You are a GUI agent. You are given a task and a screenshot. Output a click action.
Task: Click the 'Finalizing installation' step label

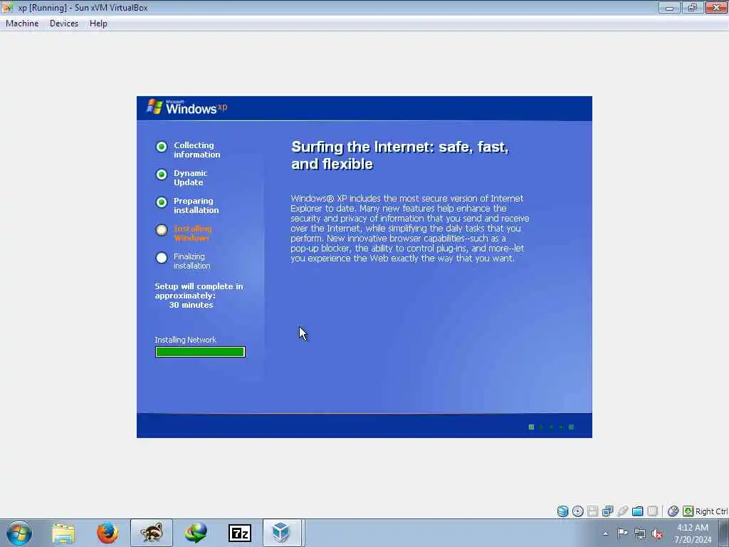(192, 261)
